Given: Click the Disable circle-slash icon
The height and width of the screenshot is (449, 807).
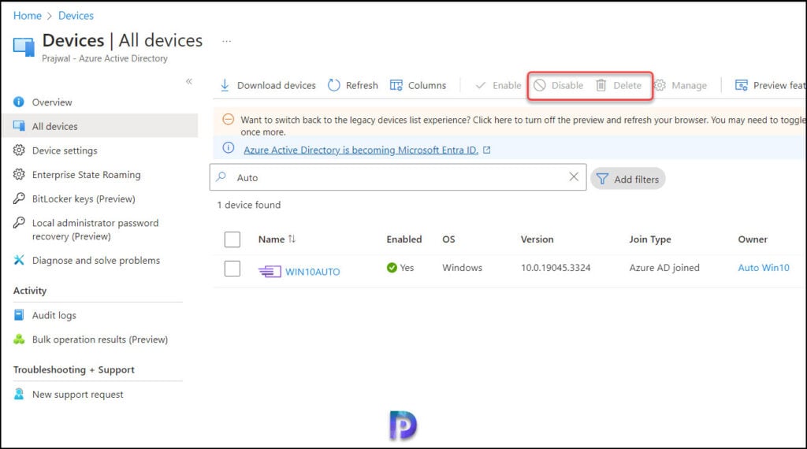Looking at the screenshot, I should pos(539,85).
